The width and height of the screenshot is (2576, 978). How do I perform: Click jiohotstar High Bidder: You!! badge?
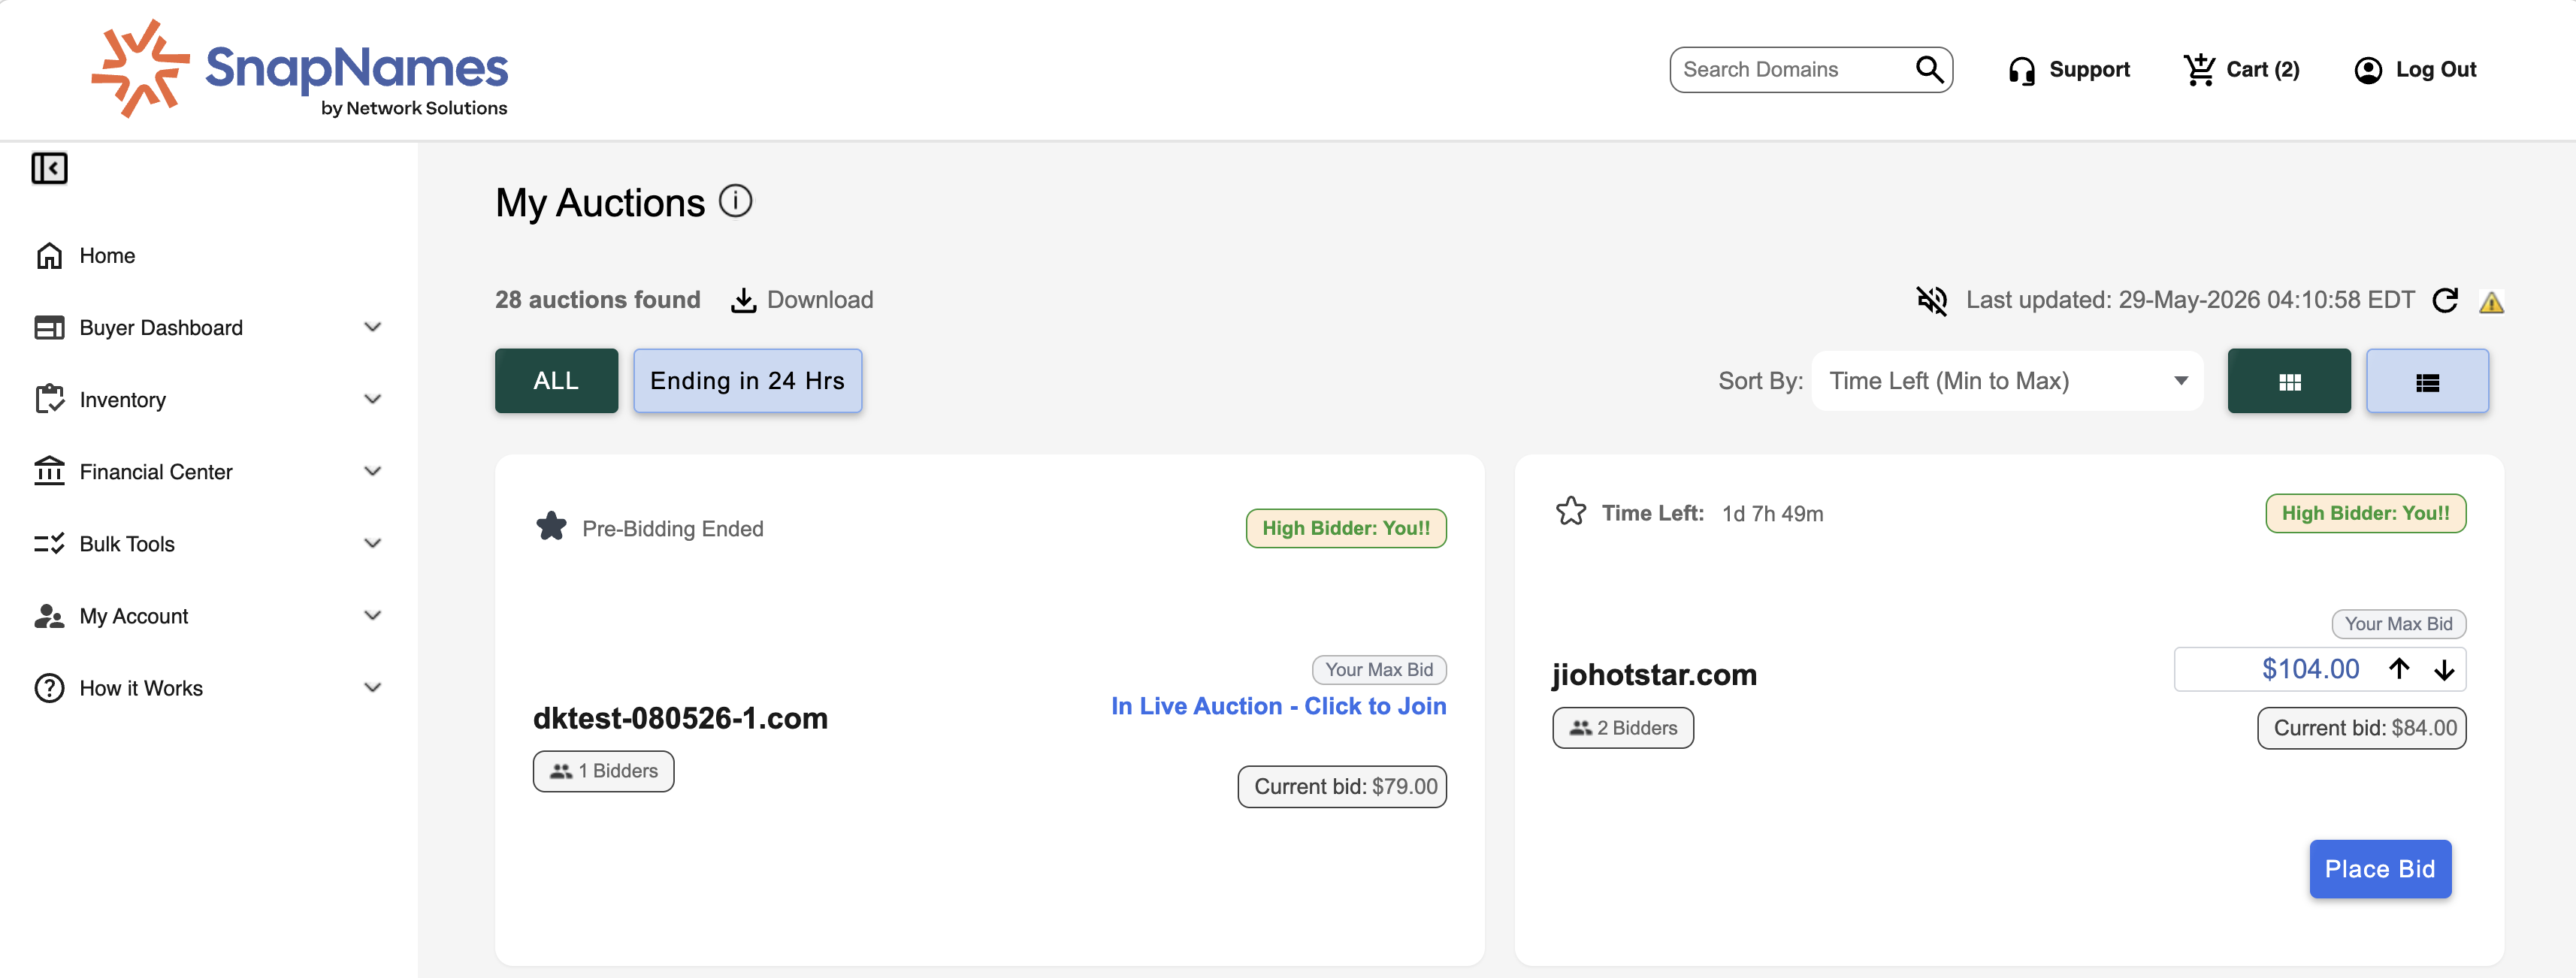point(2365,513)
